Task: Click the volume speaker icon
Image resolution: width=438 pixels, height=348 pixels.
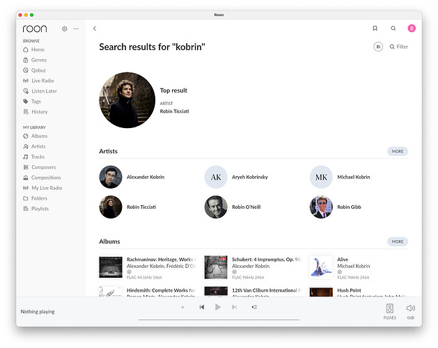Action: [410, 308]
